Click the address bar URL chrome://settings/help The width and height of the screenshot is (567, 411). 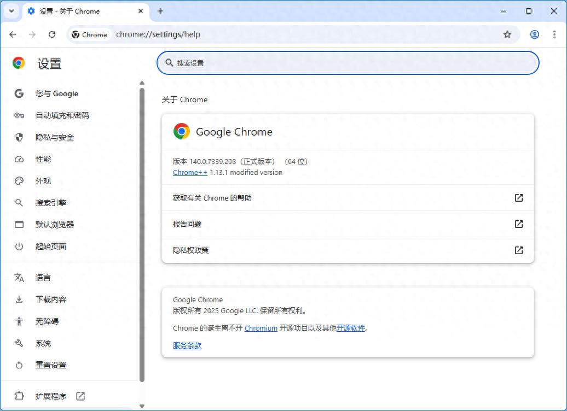158,34
